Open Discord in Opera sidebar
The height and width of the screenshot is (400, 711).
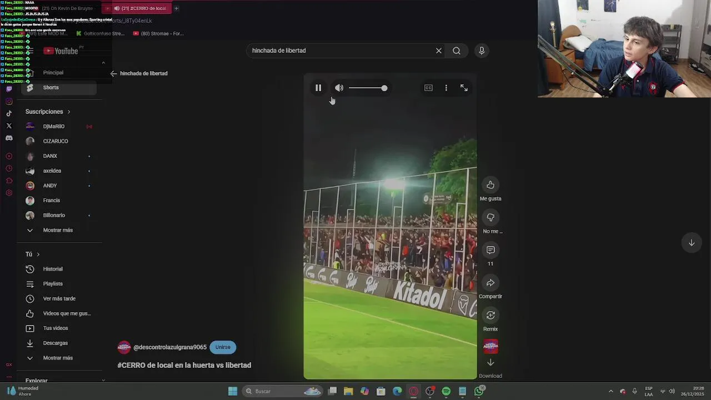click(x=9, y=138)
